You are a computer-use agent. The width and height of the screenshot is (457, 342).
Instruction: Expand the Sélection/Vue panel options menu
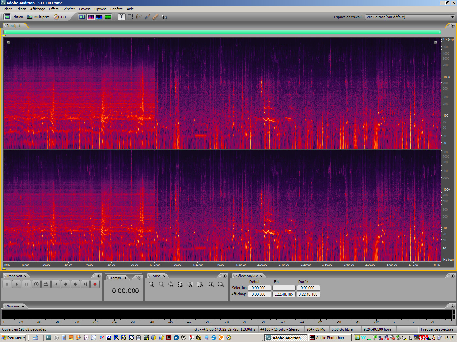point(452,276)
